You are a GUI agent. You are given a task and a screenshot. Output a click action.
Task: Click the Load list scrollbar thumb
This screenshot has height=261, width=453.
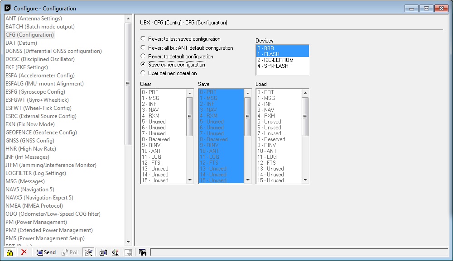[x=305, y=117]
